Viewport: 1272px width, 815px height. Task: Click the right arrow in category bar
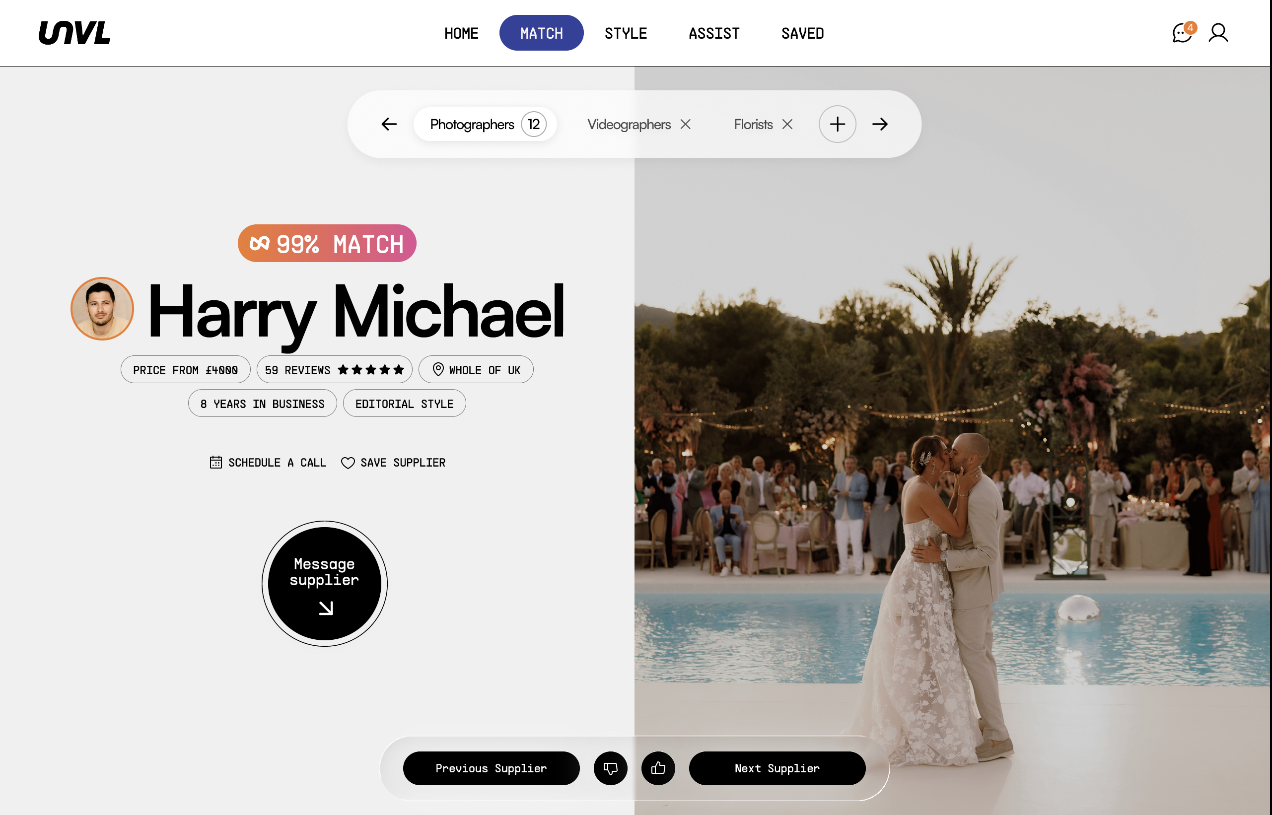[880, 125]
